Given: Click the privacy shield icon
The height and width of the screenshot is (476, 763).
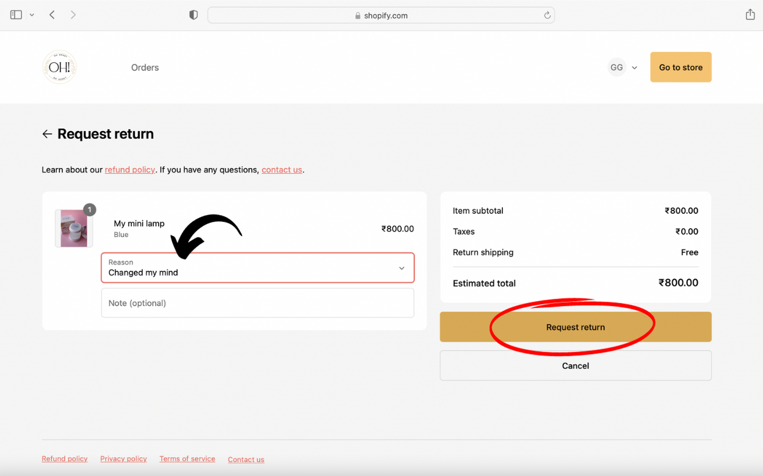Looking at the screenshot, I should click(x=193, y=15).
